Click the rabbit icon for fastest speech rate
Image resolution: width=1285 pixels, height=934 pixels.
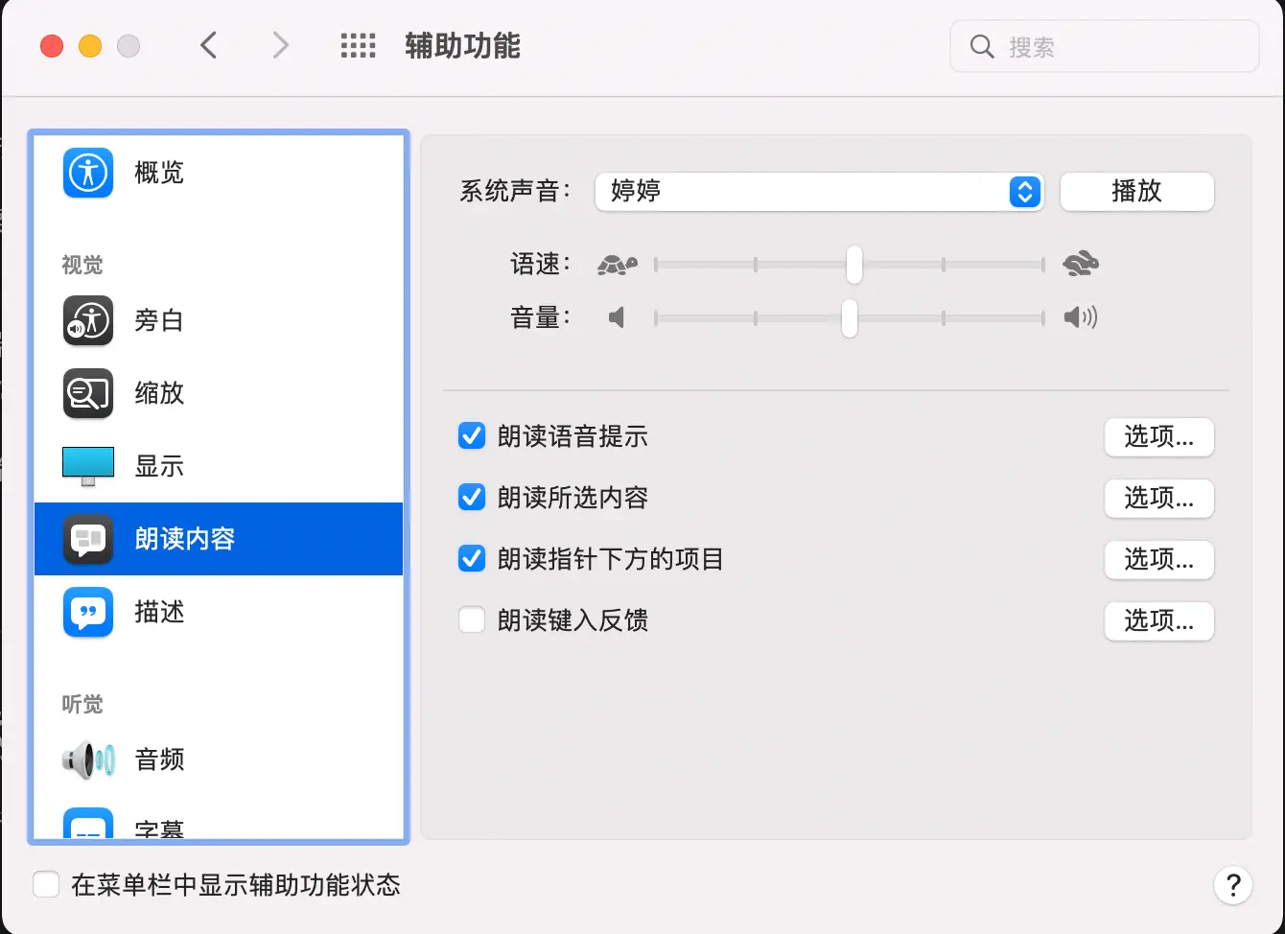pyautogui.click(x=1081, y=262)
